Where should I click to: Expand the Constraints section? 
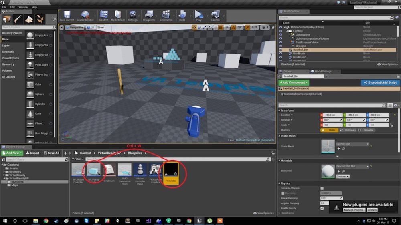[x=279, y=213]
